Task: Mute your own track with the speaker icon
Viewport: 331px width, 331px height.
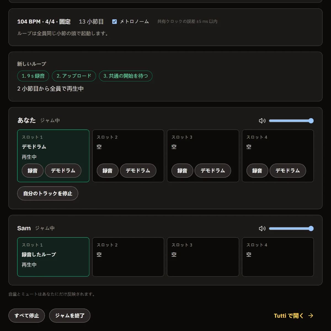Action: point(262,121)
